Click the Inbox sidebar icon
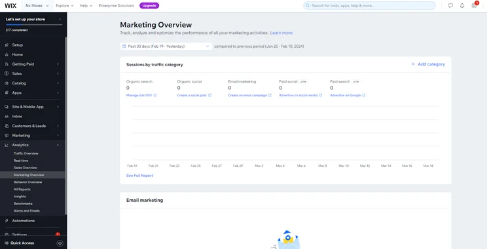487x249 pixels. 7,117
